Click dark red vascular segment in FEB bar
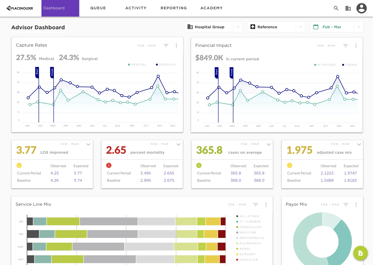This screenshot has height=265, width=373. (x=222, y=234)
